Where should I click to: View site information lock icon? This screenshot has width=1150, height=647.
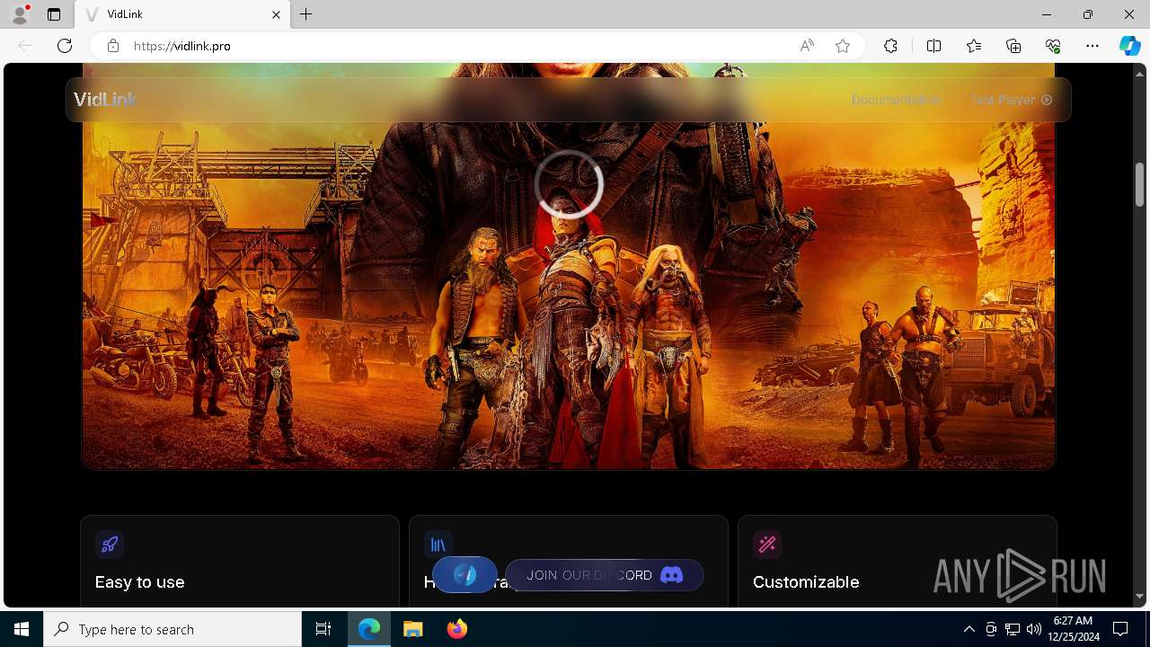(113, 46)
